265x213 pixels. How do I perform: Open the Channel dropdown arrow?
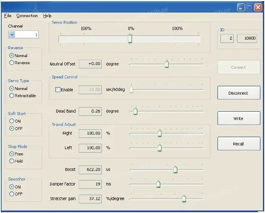[x=12, y=35]
